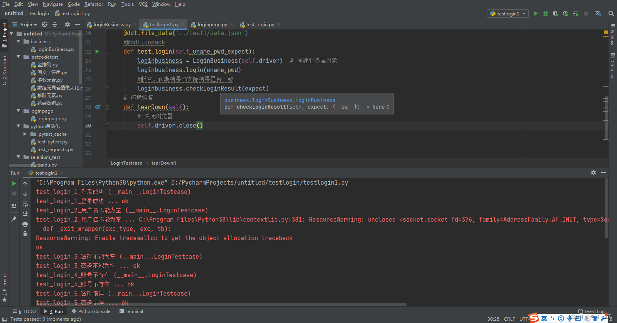Click the Up the Stack Trace arrow
Screen dimensions: 617x323
25,184
